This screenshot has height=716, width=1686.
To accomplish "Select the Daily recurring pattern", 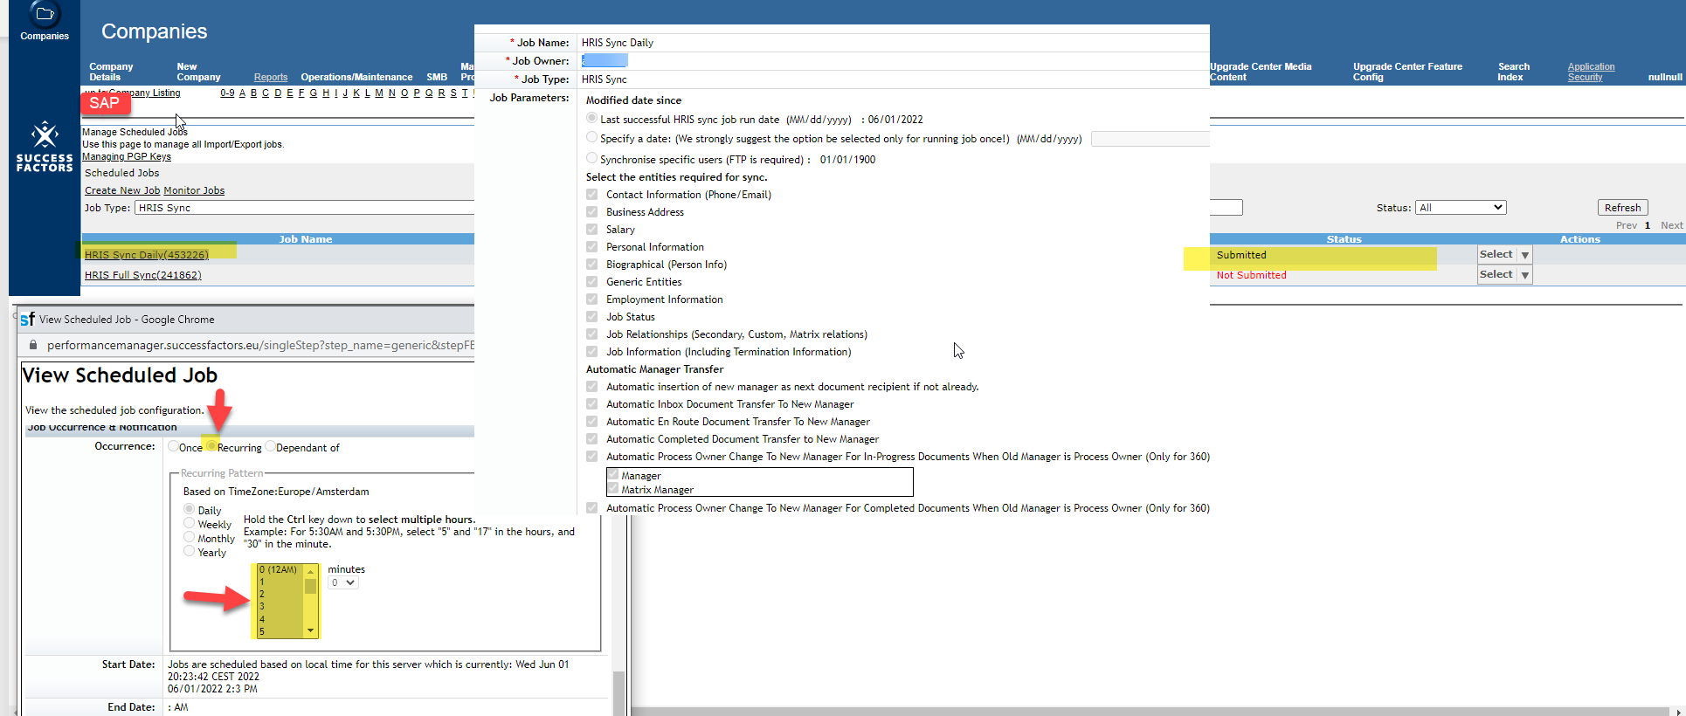I will 189,509.
